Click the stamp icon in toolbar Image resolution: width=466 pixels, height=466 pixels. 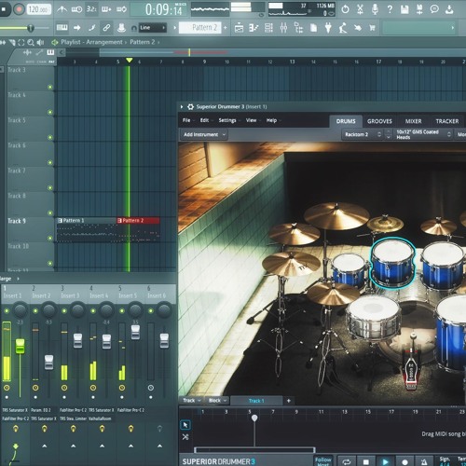[x=121, y=28]
